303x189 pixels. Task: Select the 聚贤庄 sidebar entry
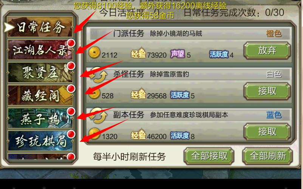pyautogui.click(x=40, y=72)
